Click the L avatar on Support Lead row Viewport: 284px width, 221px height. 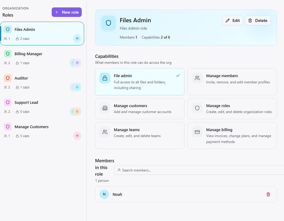coord(77,112)
